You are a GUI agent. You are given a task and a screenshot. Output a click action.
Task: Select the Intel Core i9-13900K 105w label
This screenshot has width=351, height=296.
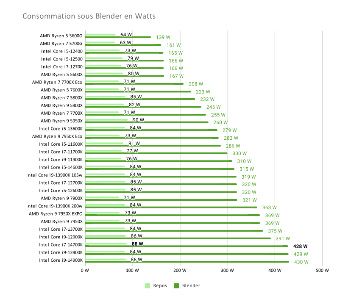(54, 175)
